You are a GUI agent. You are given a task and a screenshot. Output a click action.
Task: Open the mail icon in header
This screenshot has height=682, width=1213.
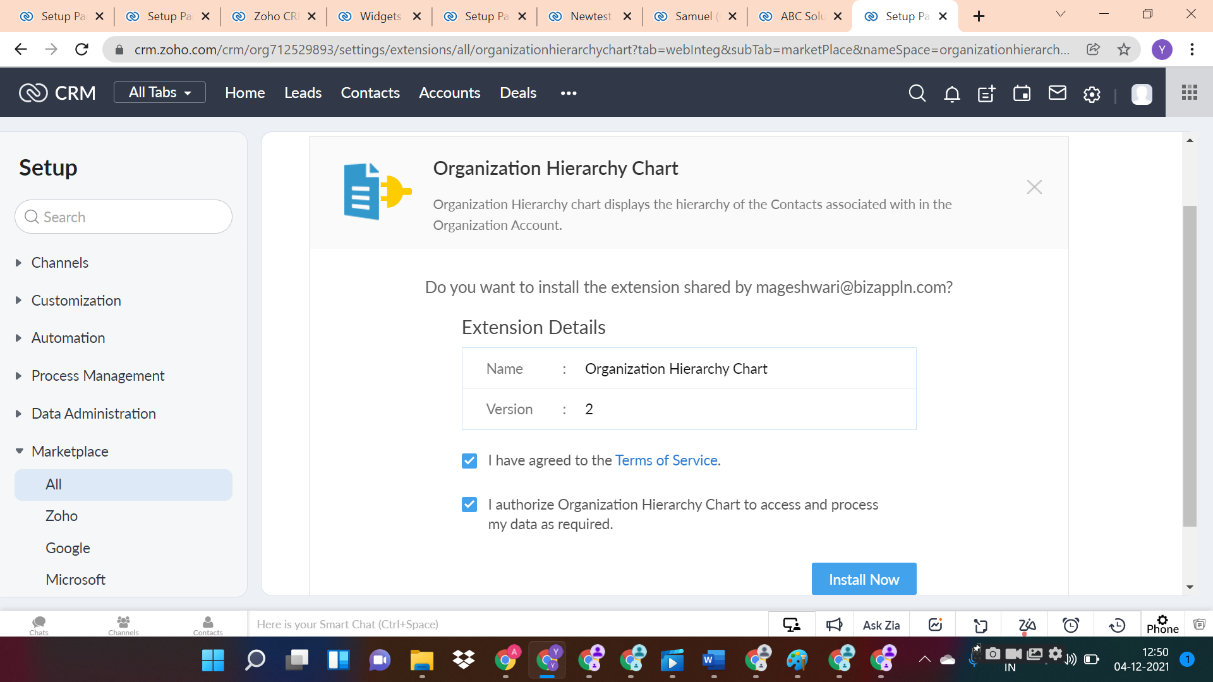pyautogui.click(x=1057, y=93)
